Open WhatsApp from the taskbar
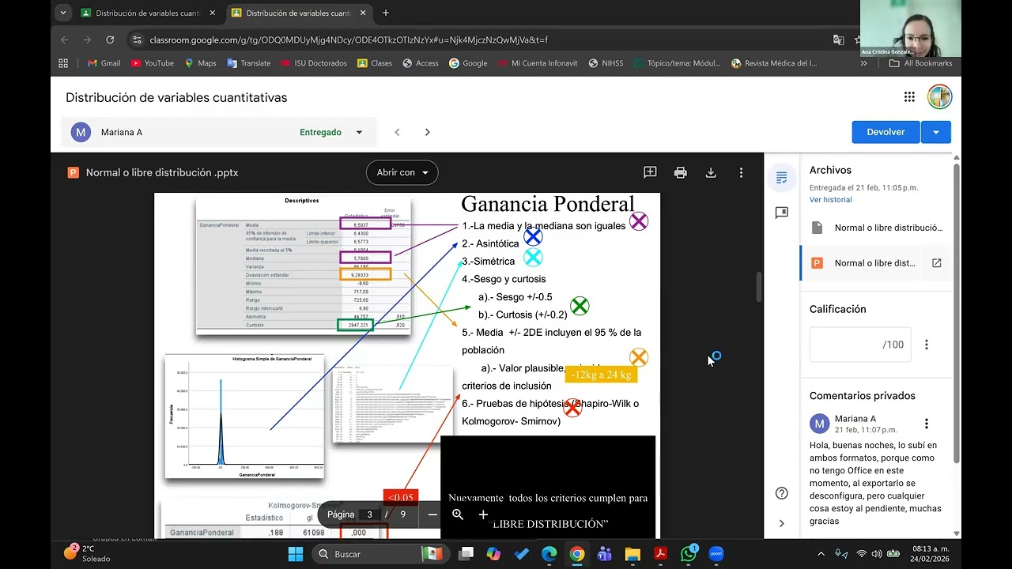Image resolution: width=1012 pixels, height=569 pixels. pos(689,554)
